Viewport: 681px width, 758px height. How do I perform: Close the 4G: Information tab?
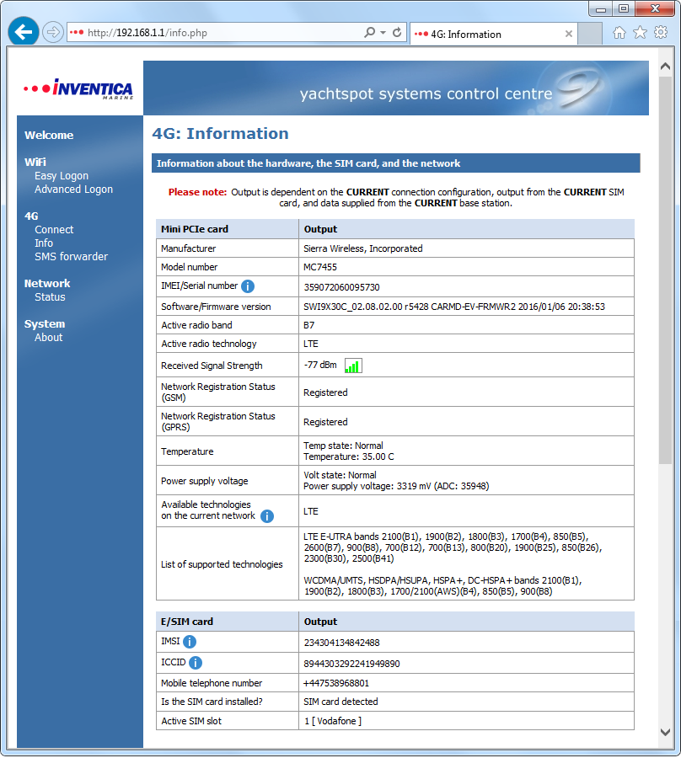569,34
